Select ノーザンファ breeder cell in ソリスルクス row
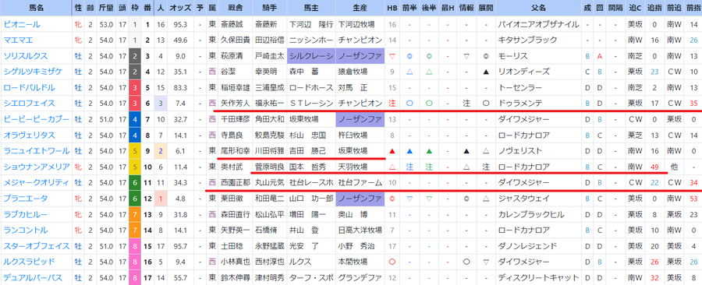This screenshot has height=285, width=702. 360,56
